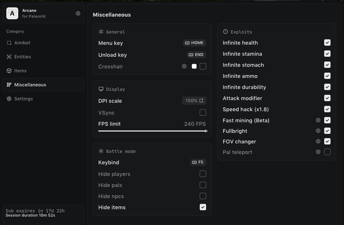Image resolution: width=344 pixels, height=225 pixels.
Task: Select Miscellaneous in sidebar
Action: pyautogui.click(x=43, y=85)
